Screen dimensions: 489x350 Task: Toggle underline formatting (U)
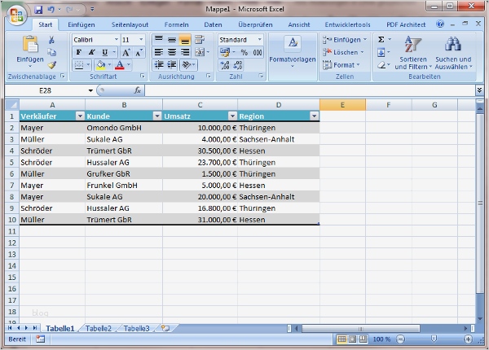click(105, 52)
